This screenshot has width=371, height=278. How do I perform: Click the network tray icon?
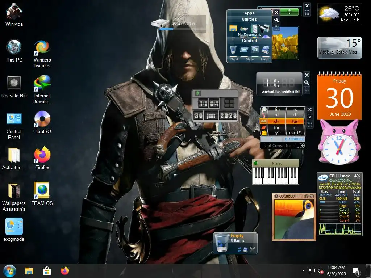(312, 271)
